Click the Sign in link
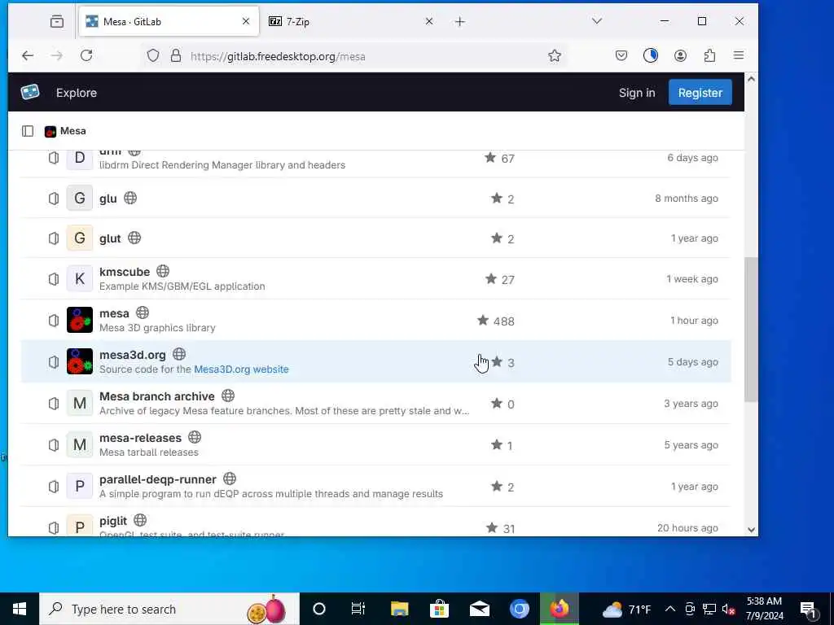This screenshot has width=834, height=625. (x=637, y=93)
